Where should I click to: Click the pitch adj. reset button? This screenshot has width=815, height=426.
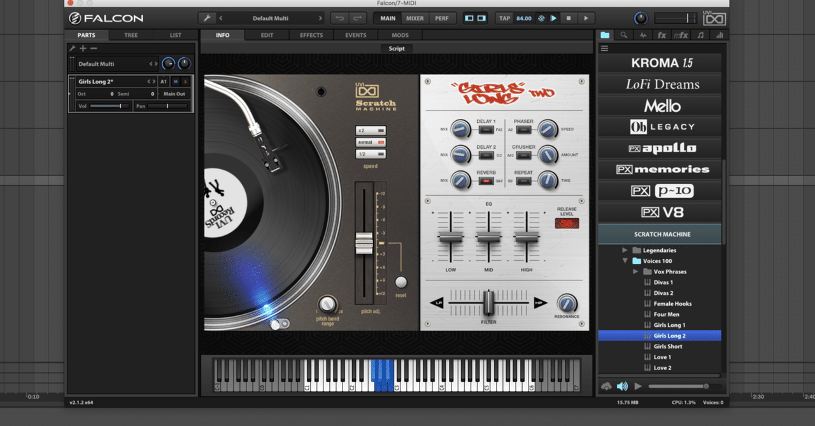[400, 282]
